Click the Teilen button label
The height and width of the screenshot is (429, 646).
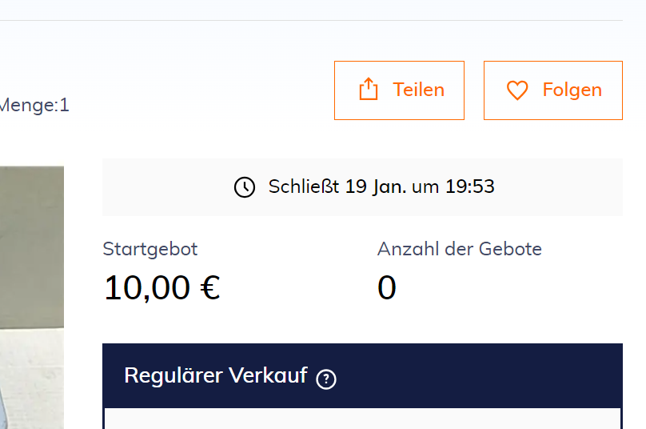point(419,90)
